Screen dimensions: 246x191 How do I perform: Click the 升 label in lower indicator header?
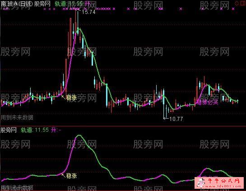pyautogui.click(x=54, y=130)
